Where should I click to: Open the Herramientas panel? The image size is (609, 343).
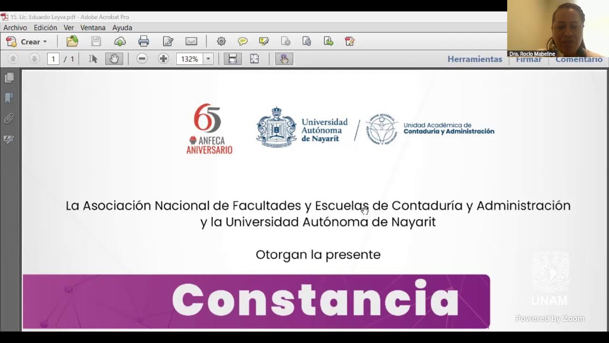coord(475,59)
